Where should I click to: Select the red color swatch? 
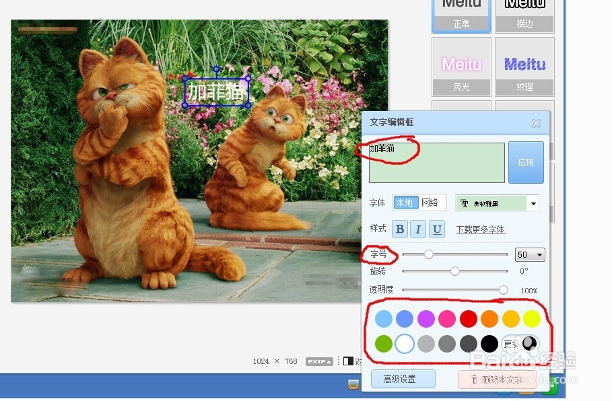[x=468, y=318]
